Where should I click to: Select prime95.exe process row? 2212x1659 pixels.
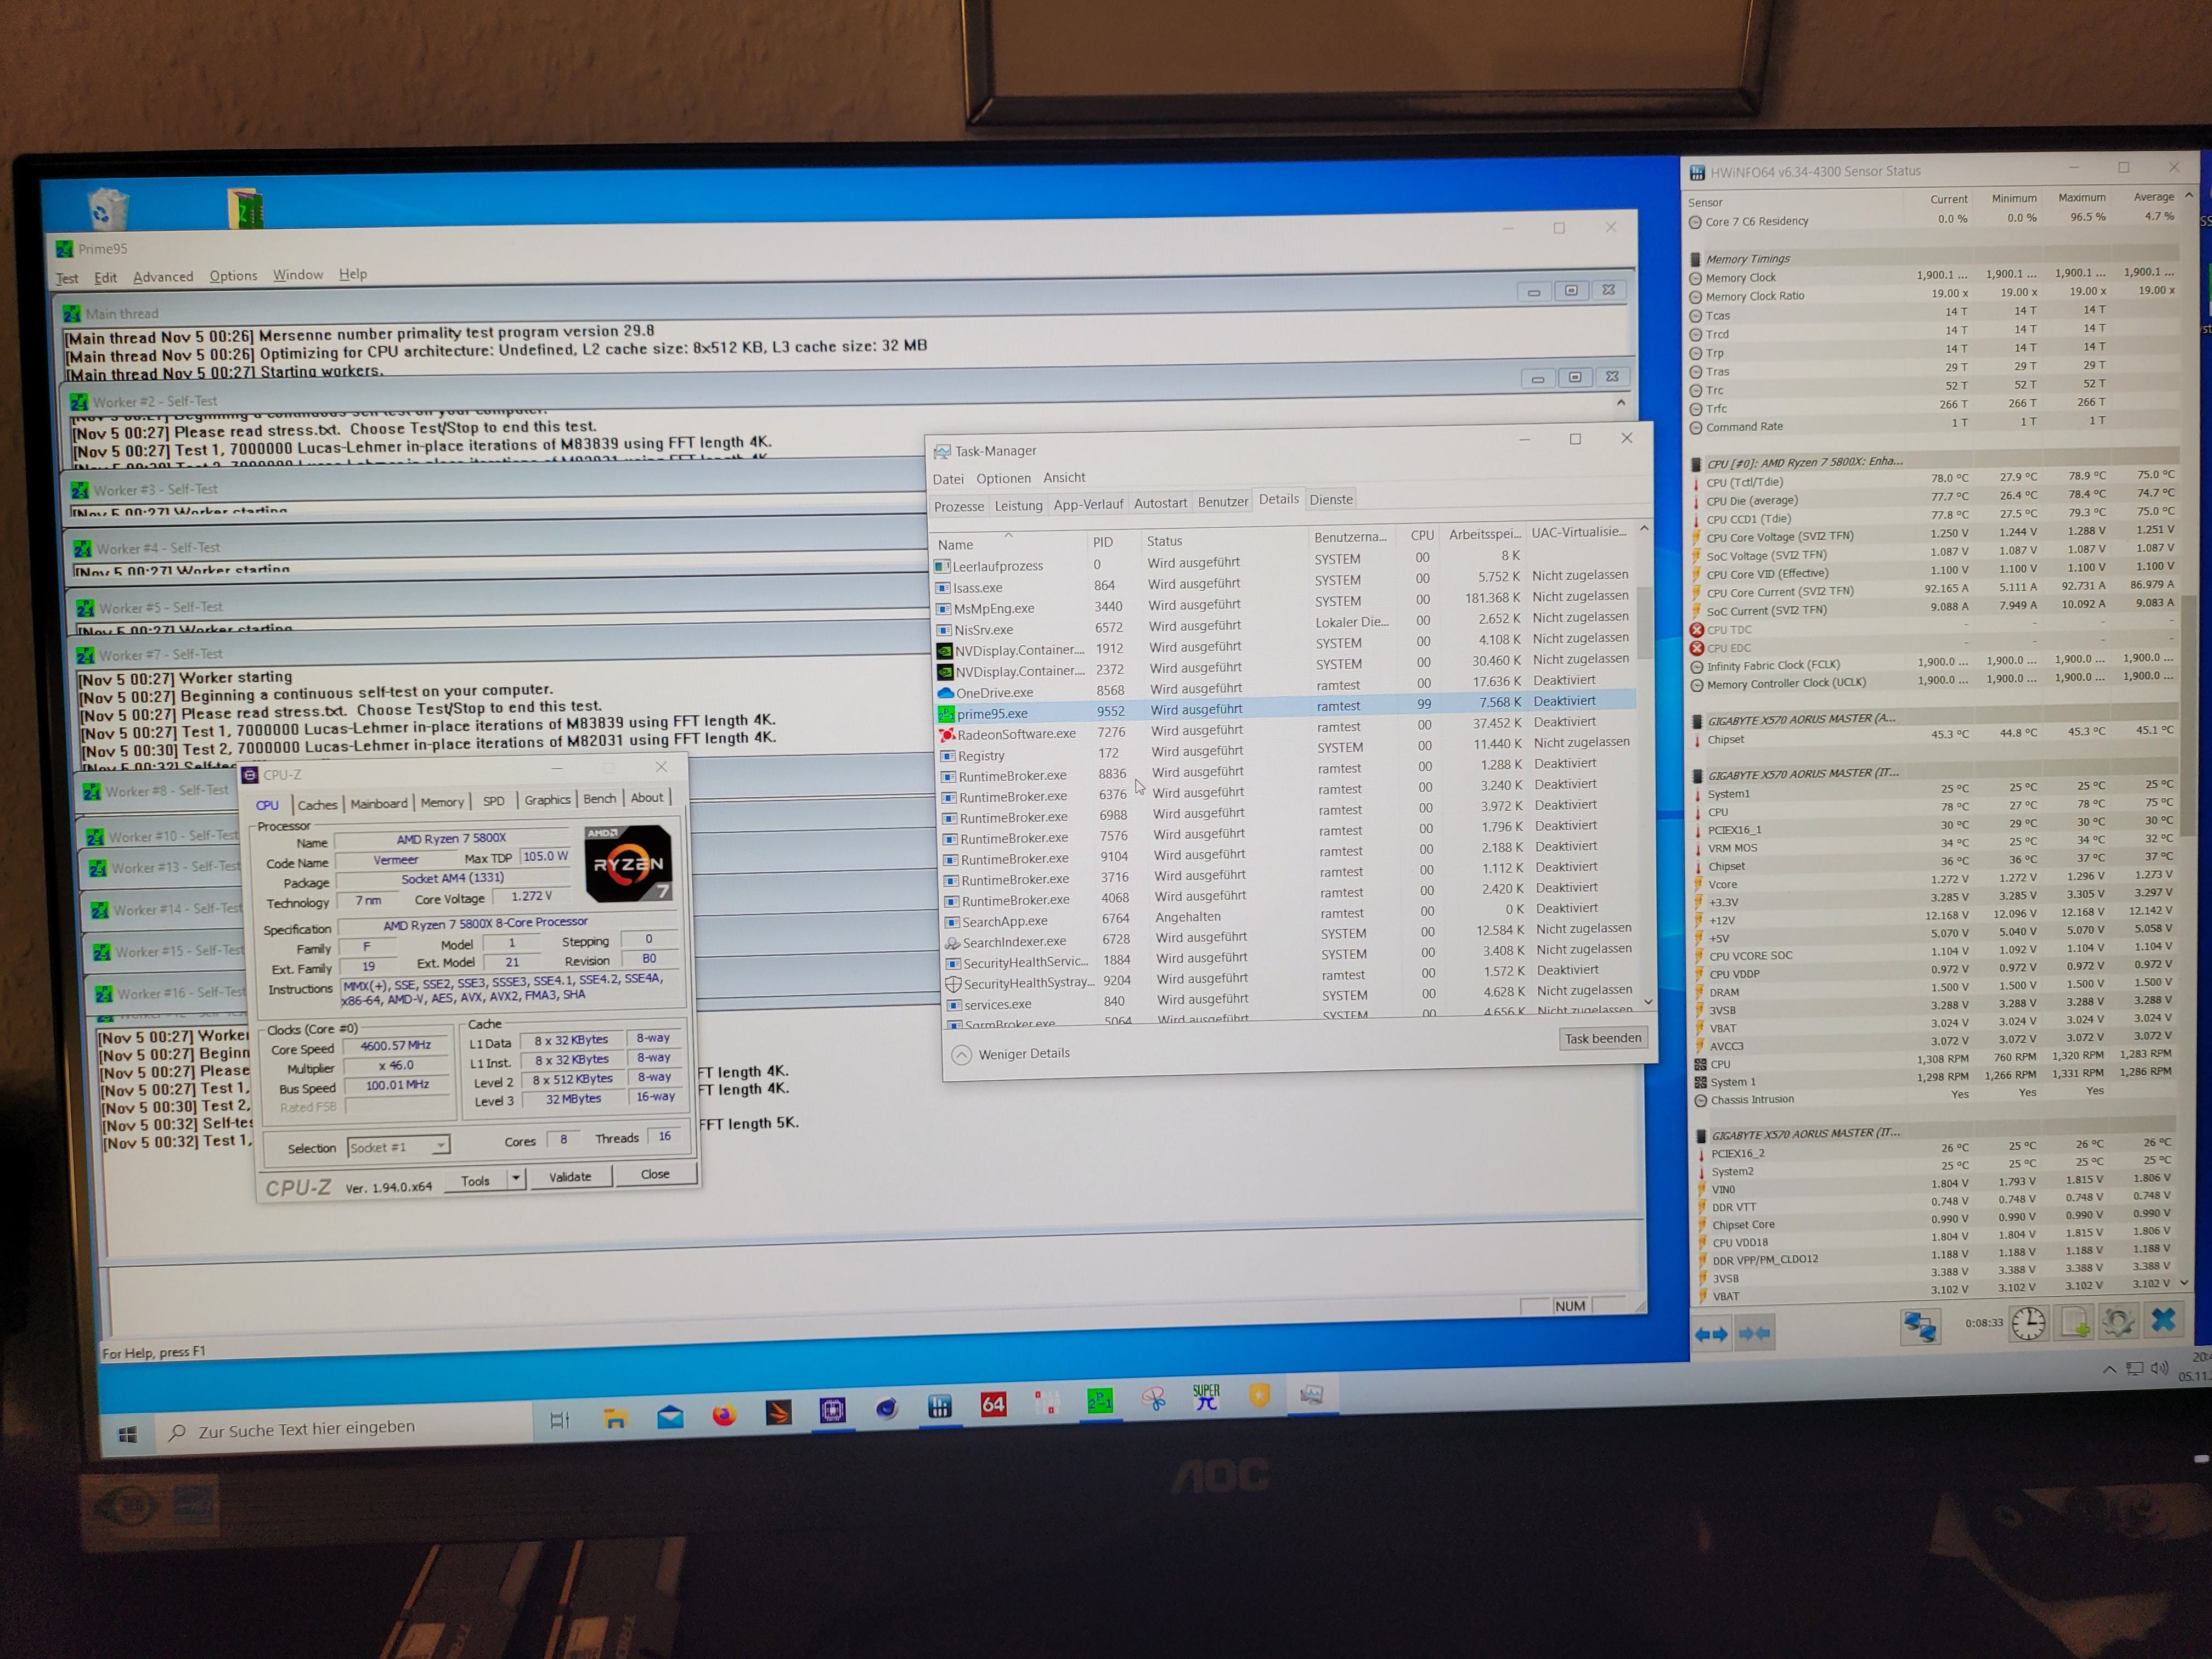point(1285,708)
